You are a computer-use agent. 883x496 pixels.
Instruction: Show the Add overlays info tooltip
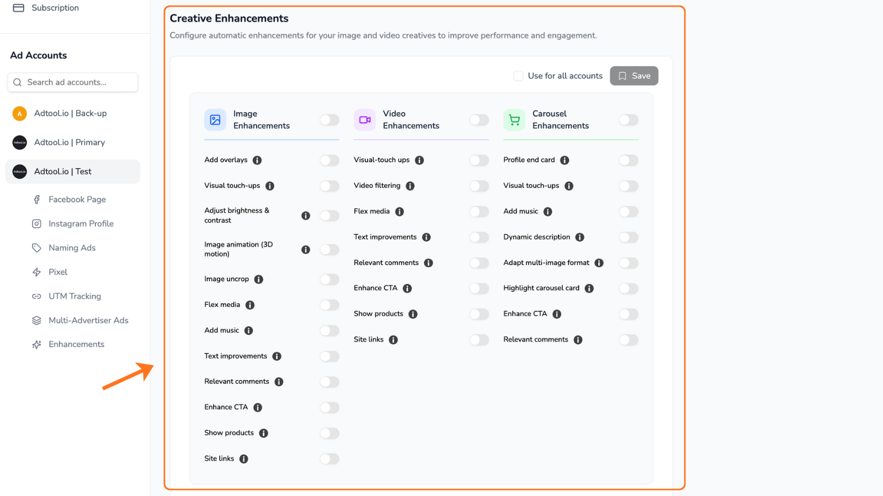pos(257,160)
